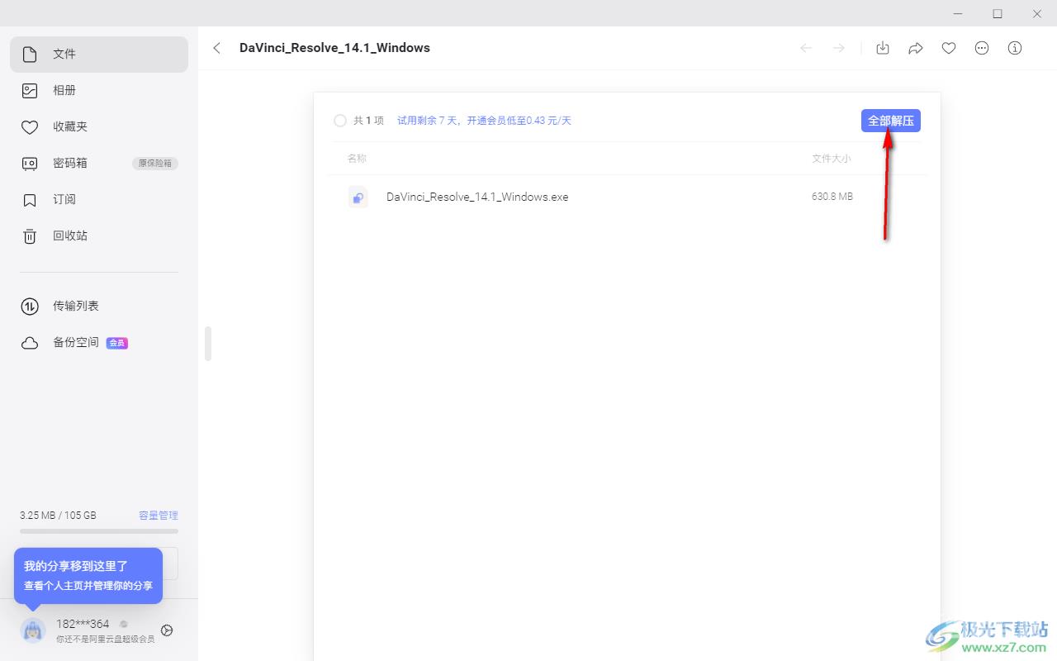Click the 文件大小 column header

[x=832, y=158]
